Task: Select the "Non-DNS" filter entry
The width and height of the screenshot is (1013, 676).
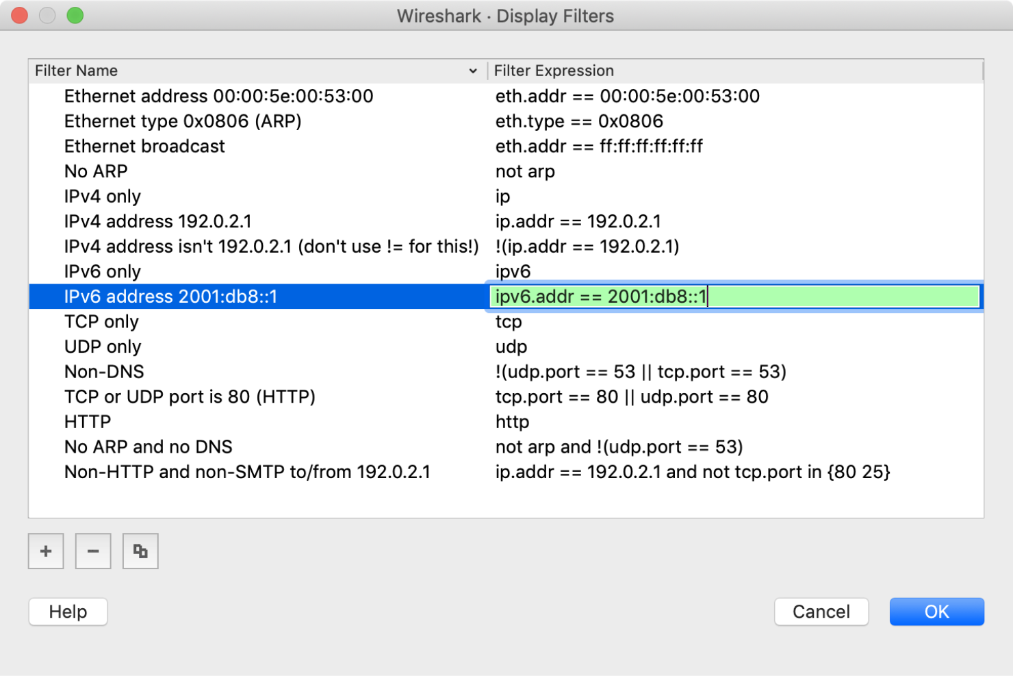Action: point(104,371)
